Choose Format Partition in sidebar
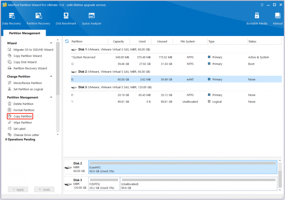Image resolution: width=285 pixels, height=200 pixels. click(24, 110)
